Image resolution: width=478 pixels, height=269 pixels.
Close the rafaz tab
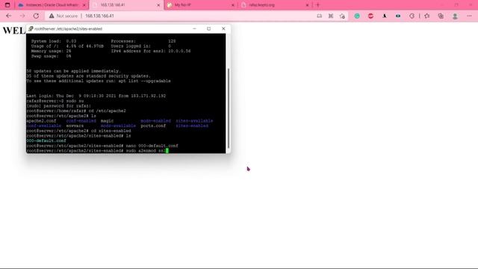coord(307,5)
